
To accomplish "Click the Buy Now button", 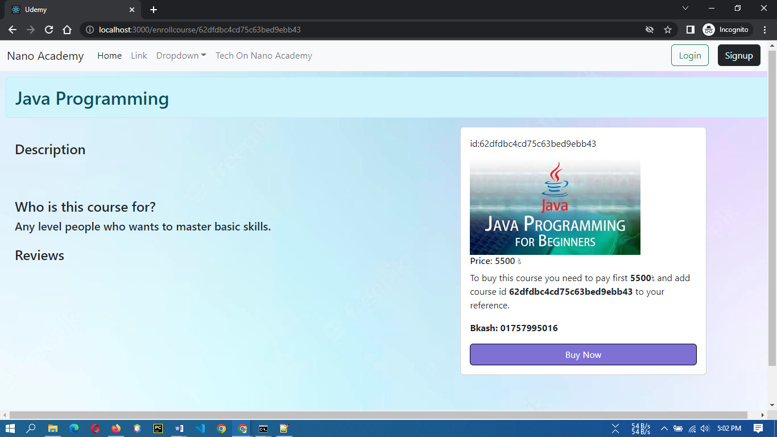I will 582,354.
